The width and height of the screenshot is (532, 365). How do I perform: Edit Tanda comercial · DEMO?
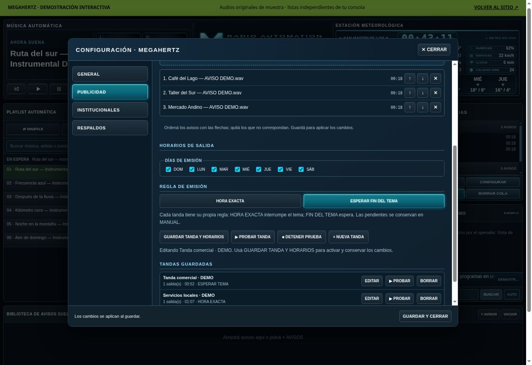coord(372,281)
